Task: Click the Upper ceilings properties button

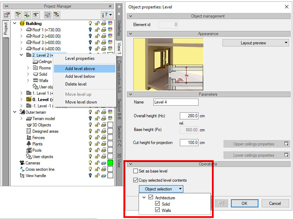Action: 257,144
